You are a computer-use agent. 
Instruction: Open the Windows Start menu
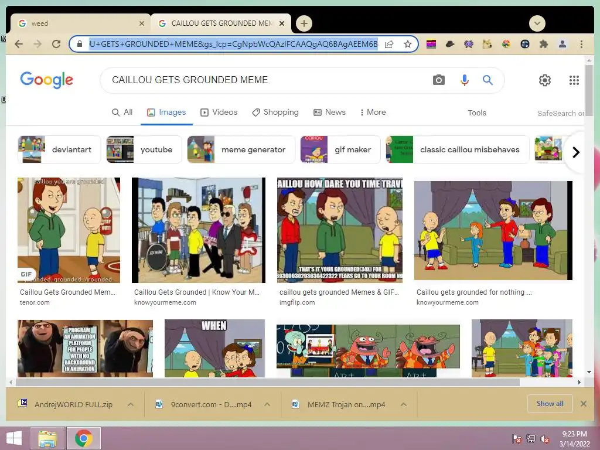tap(14, 438)
